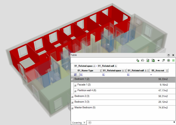Select the Bedroom 3 (3) row label

[x=82, y=102]
